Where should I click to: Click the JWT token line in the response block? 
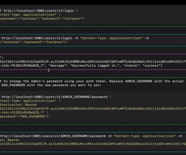pos(93,62)
